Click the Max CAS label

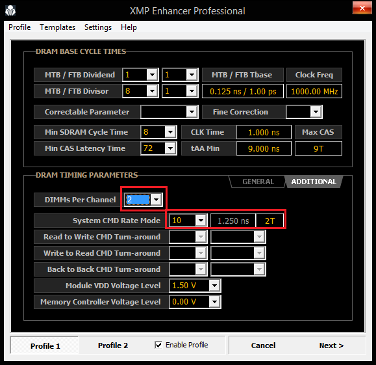coord(318,132)
